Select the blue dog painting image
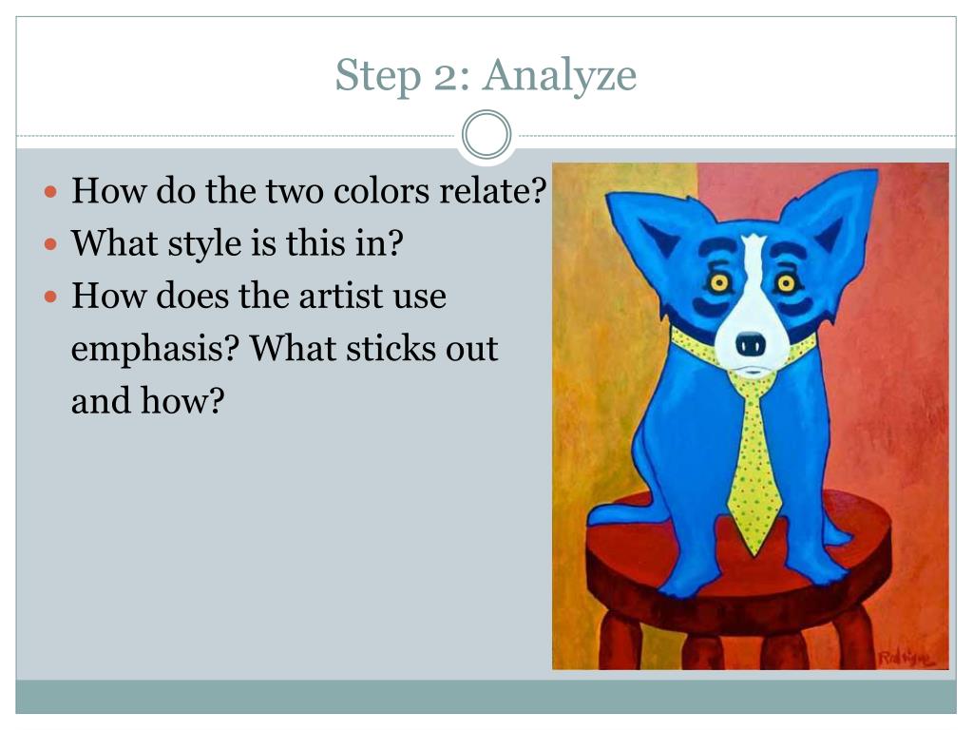 pos(751,416)
